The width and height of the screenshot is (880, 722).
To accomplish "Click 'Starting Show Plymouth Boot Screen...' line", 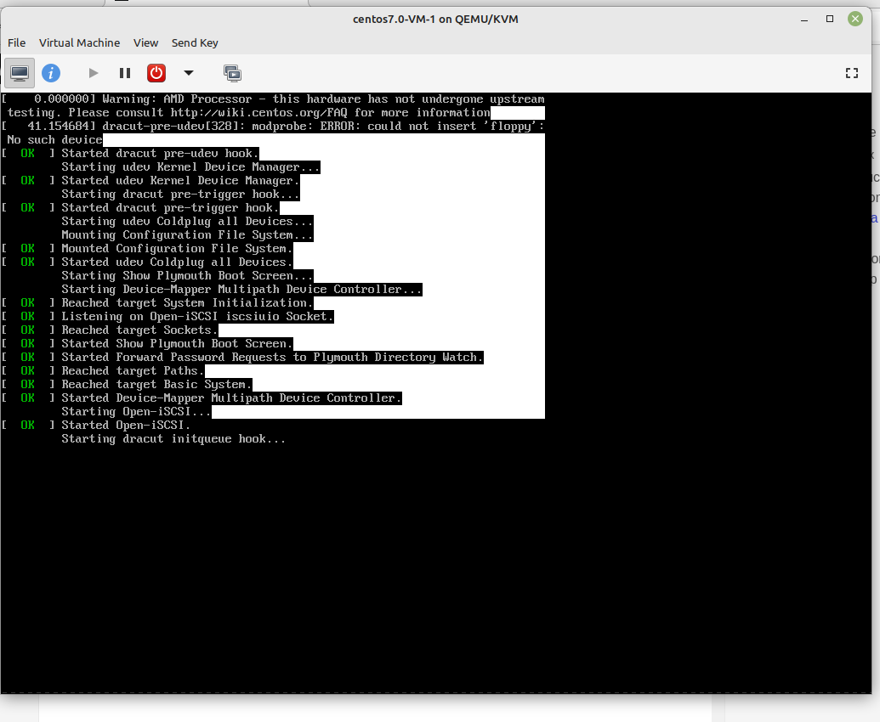I will (x=187, y=276).
